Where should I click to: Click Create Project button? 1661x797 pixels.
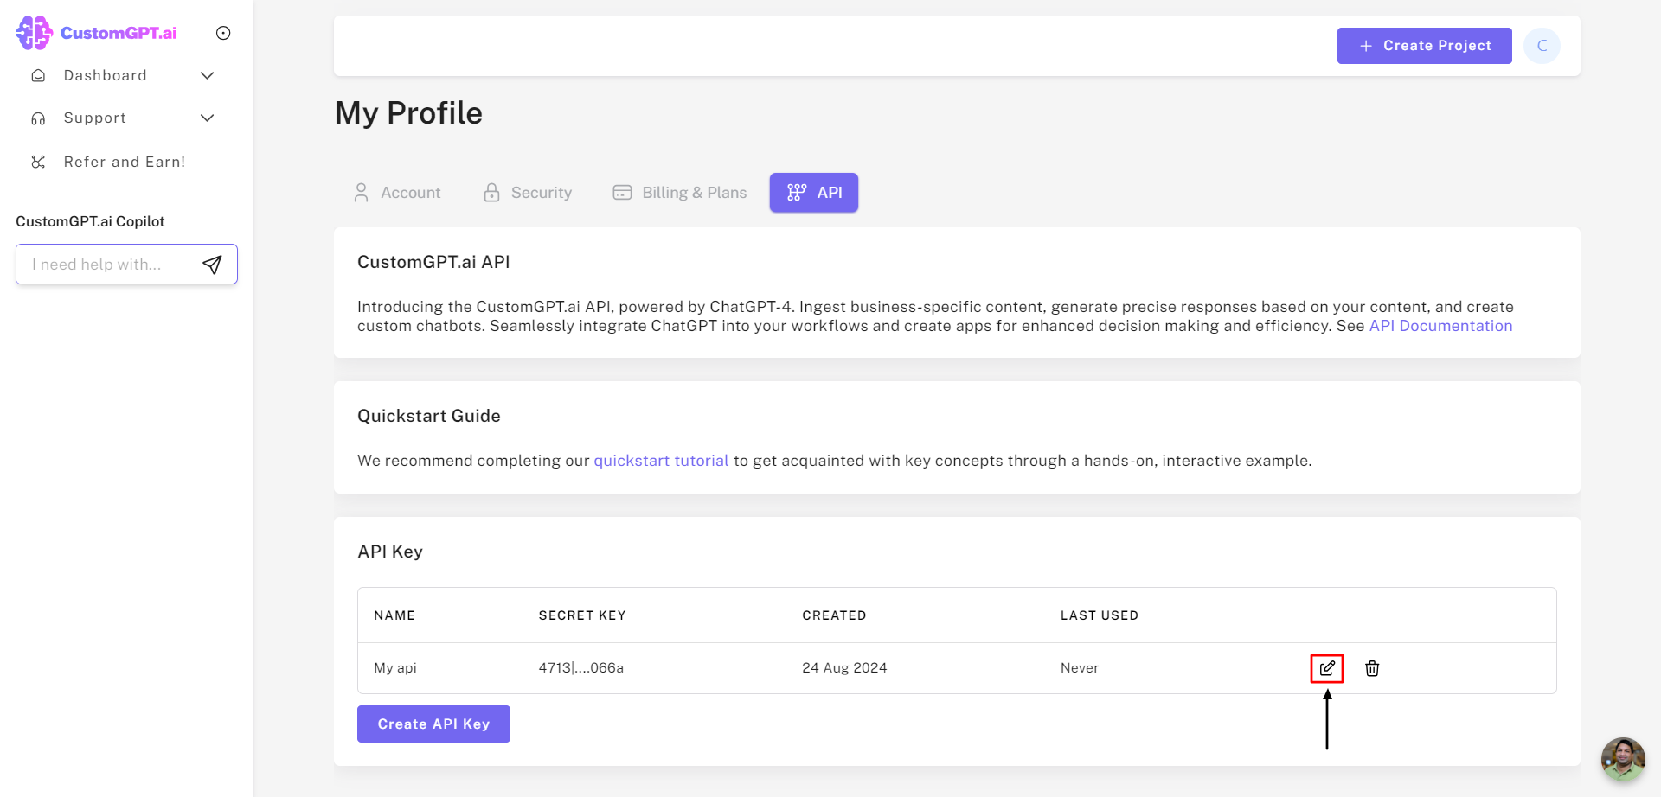coord(1425,46)
